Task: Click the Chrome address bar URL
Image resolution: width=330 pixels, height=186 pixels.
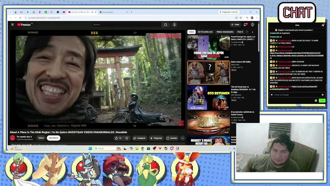Action: click(44, 18)
